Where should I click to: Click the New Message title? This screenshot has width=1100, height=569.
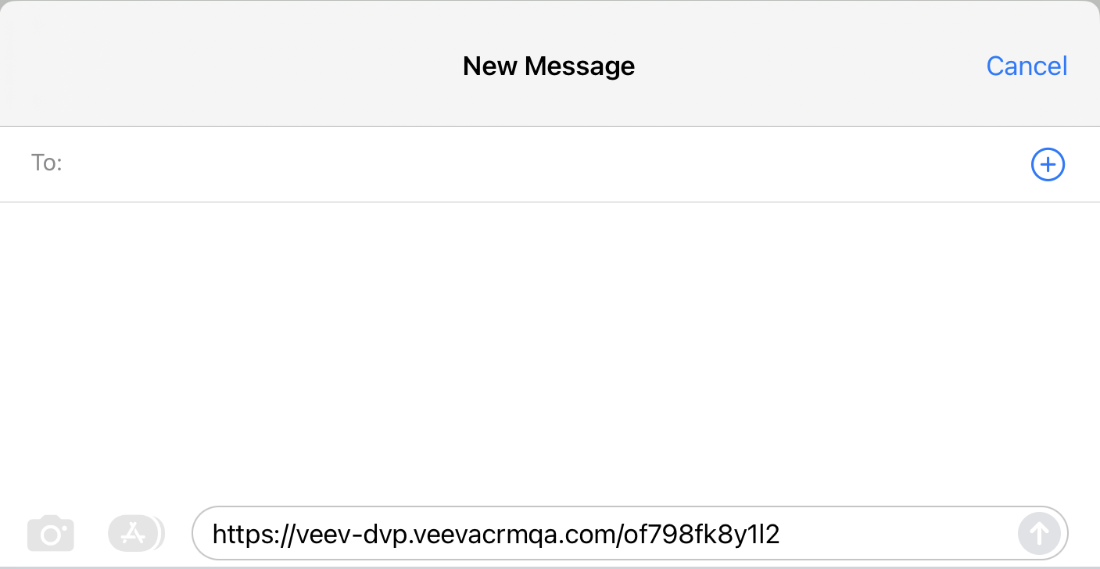tap(548, 66)
